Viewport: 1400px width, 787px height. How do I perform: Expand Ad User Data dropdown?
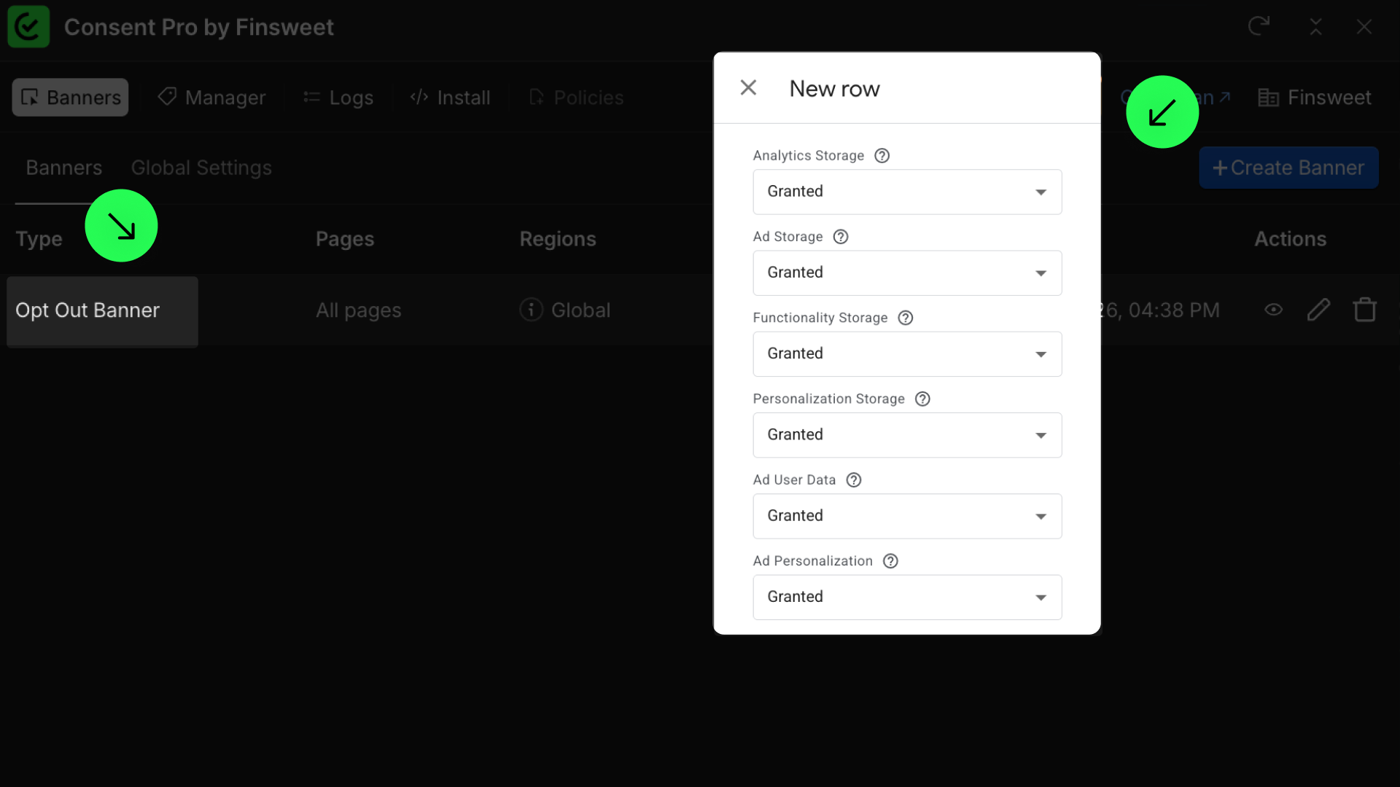pos(906,516)
